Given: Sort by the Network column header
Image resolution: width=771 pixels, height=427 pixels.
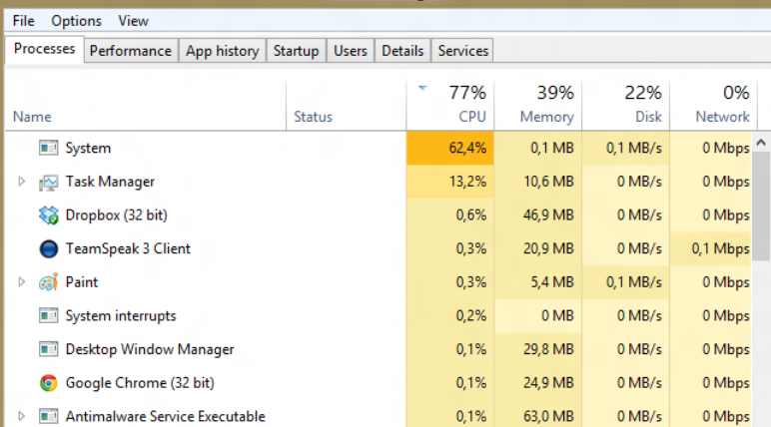Looking at the screenshot, I should click(713, 106).
